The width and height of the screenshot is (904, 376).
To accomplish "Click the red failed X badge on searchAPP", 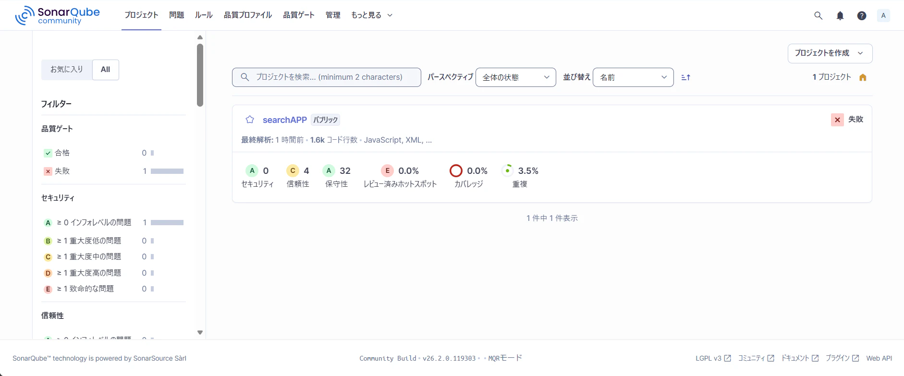I will 837,120.
